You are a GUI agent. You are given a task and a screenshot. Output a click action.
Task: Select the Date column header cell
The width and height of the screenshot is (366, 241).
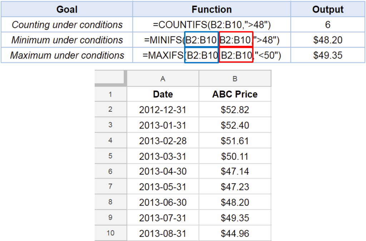(x=163, y=94)
